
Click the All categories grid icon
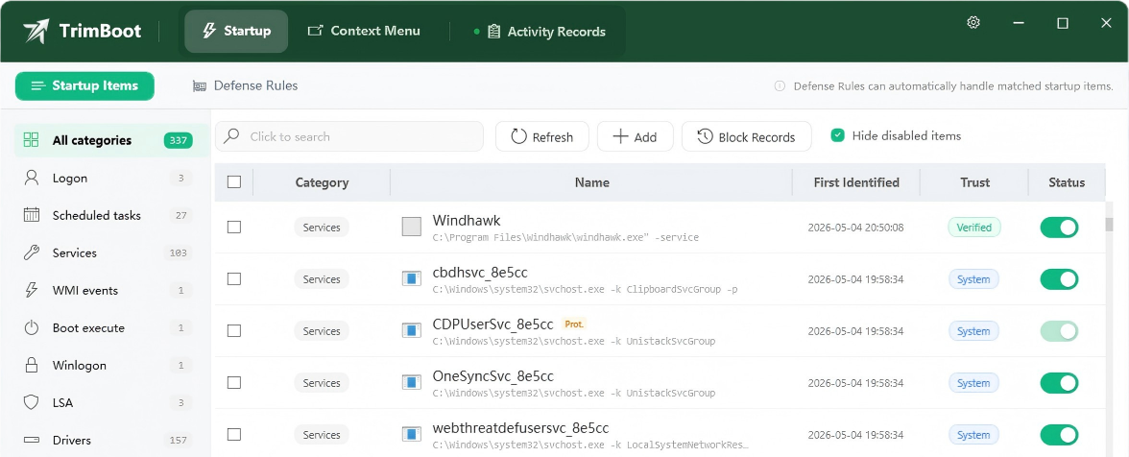pyautogui.click(x=31, y=139)
